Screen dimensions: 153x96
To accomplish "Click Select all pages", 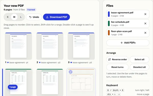I will click(139, 59).
